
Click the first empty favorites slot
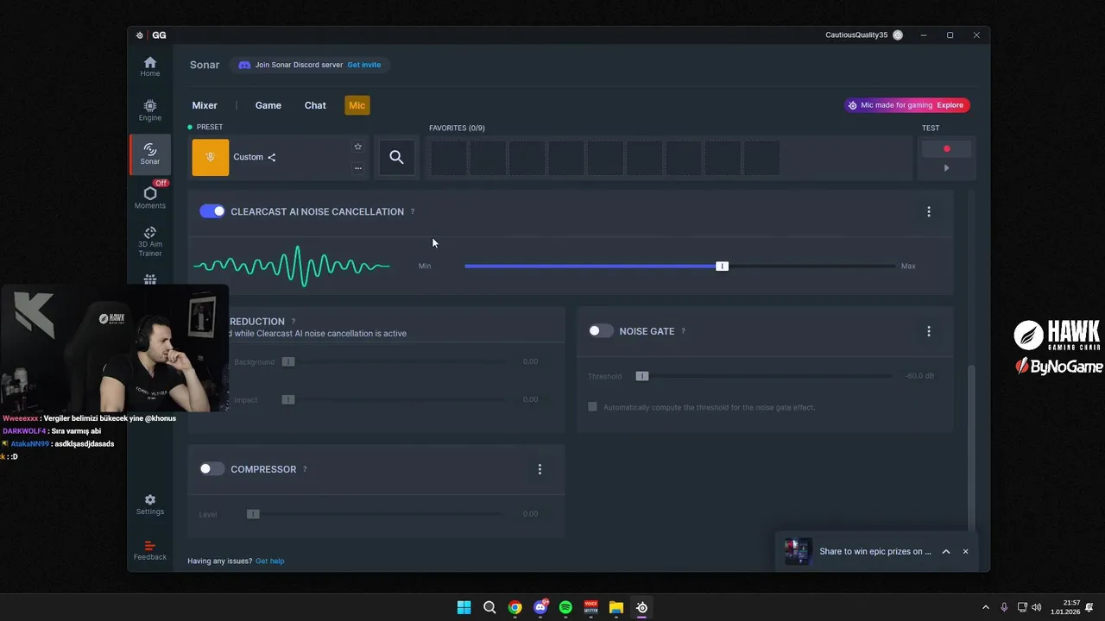(449, 158)
